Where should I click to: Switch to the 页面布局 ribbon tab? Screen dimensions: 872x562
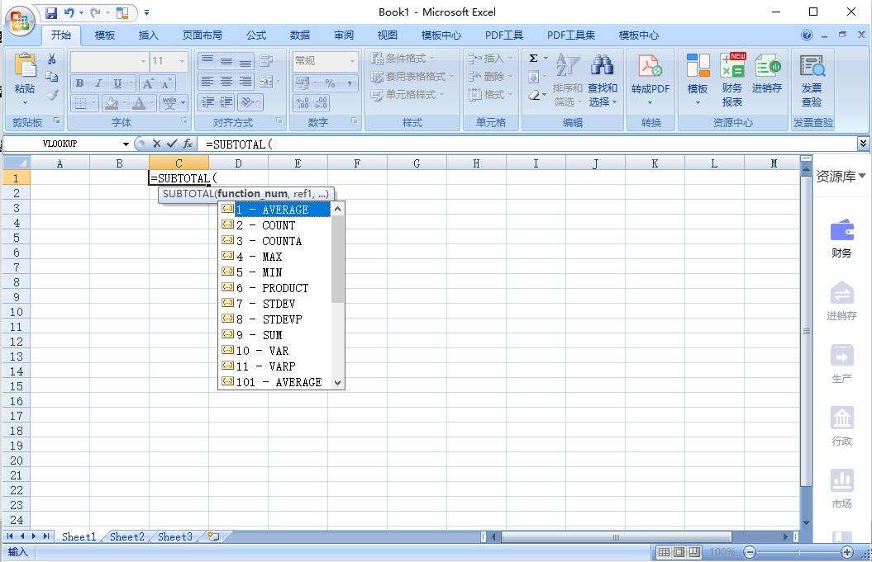201,35
